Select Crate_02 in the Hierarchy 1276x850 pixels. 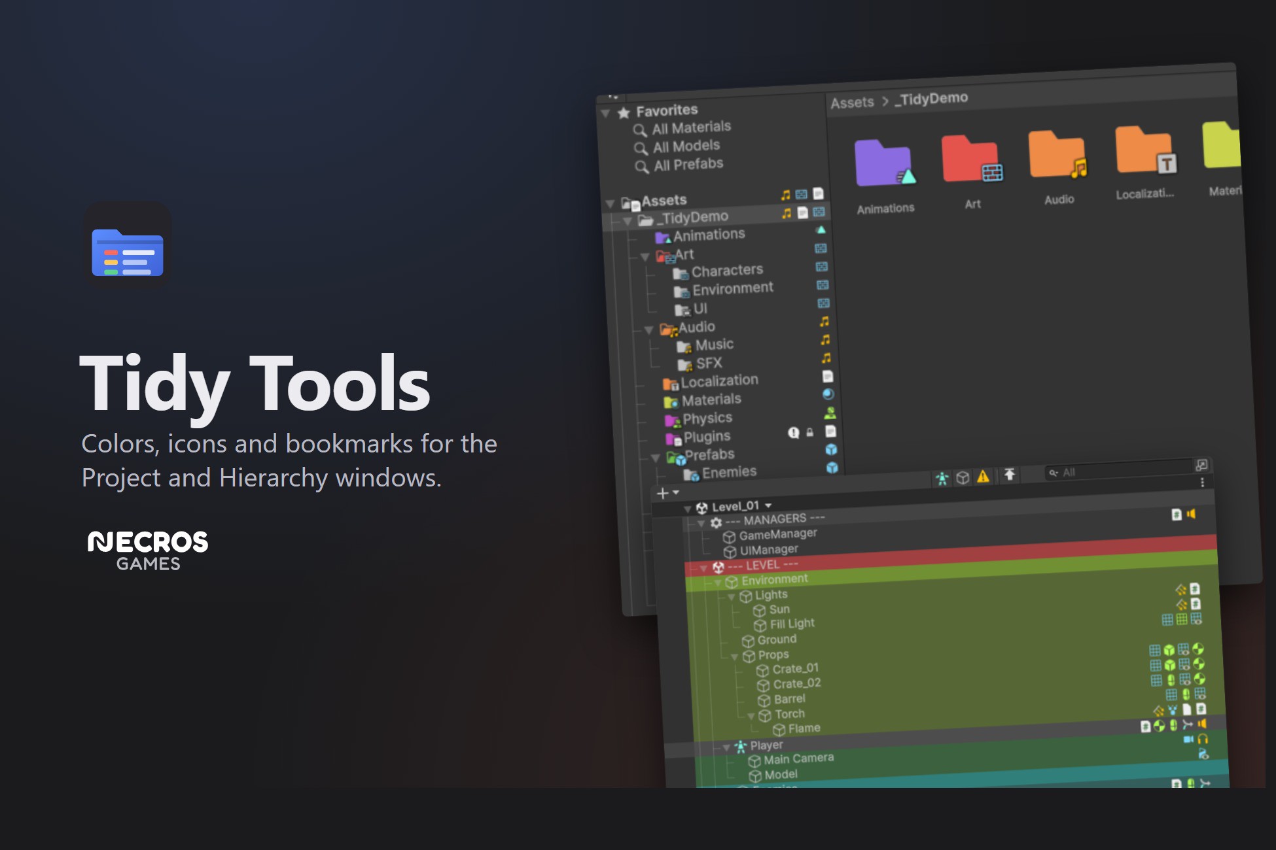coord(797,683)
